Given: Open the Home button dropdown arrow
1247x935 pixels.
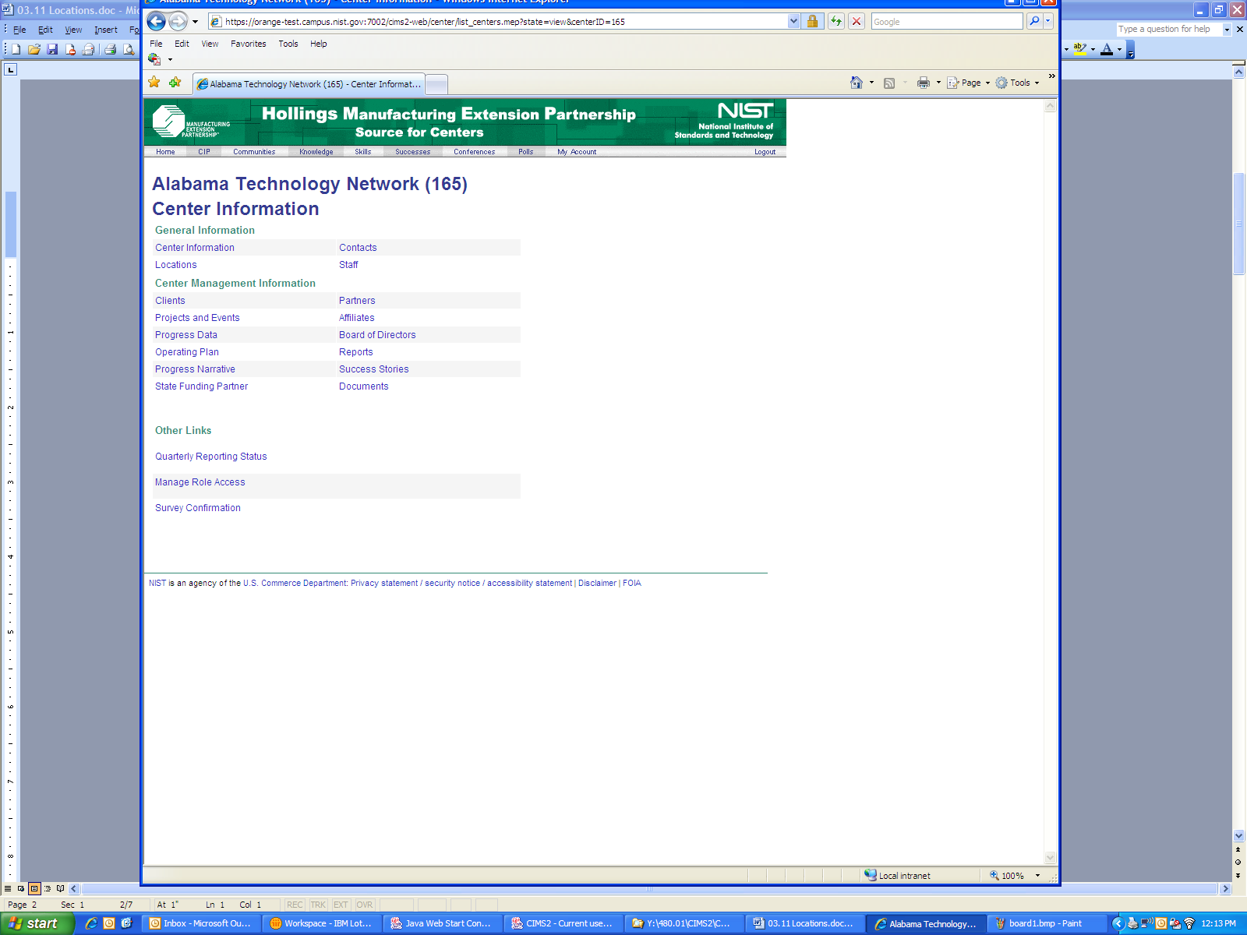Looking at the screenshot, I should click(x=871, y=83).
